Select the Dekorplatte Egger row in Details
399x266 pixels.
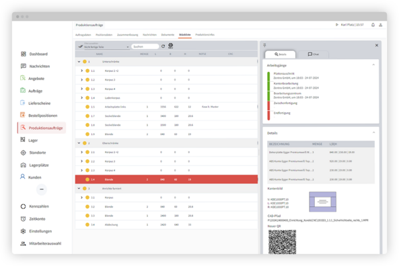point(321,152)
